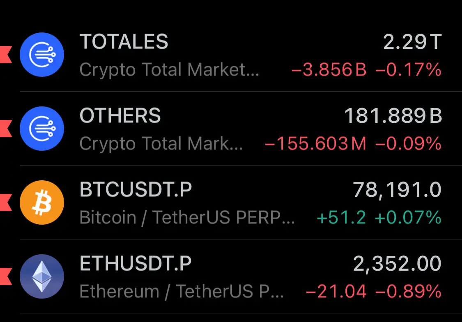The width and height of the screenshot is (462, 322).
Task: Click the OTHERS value 181.889 B
Action: (x=393, y=116)
